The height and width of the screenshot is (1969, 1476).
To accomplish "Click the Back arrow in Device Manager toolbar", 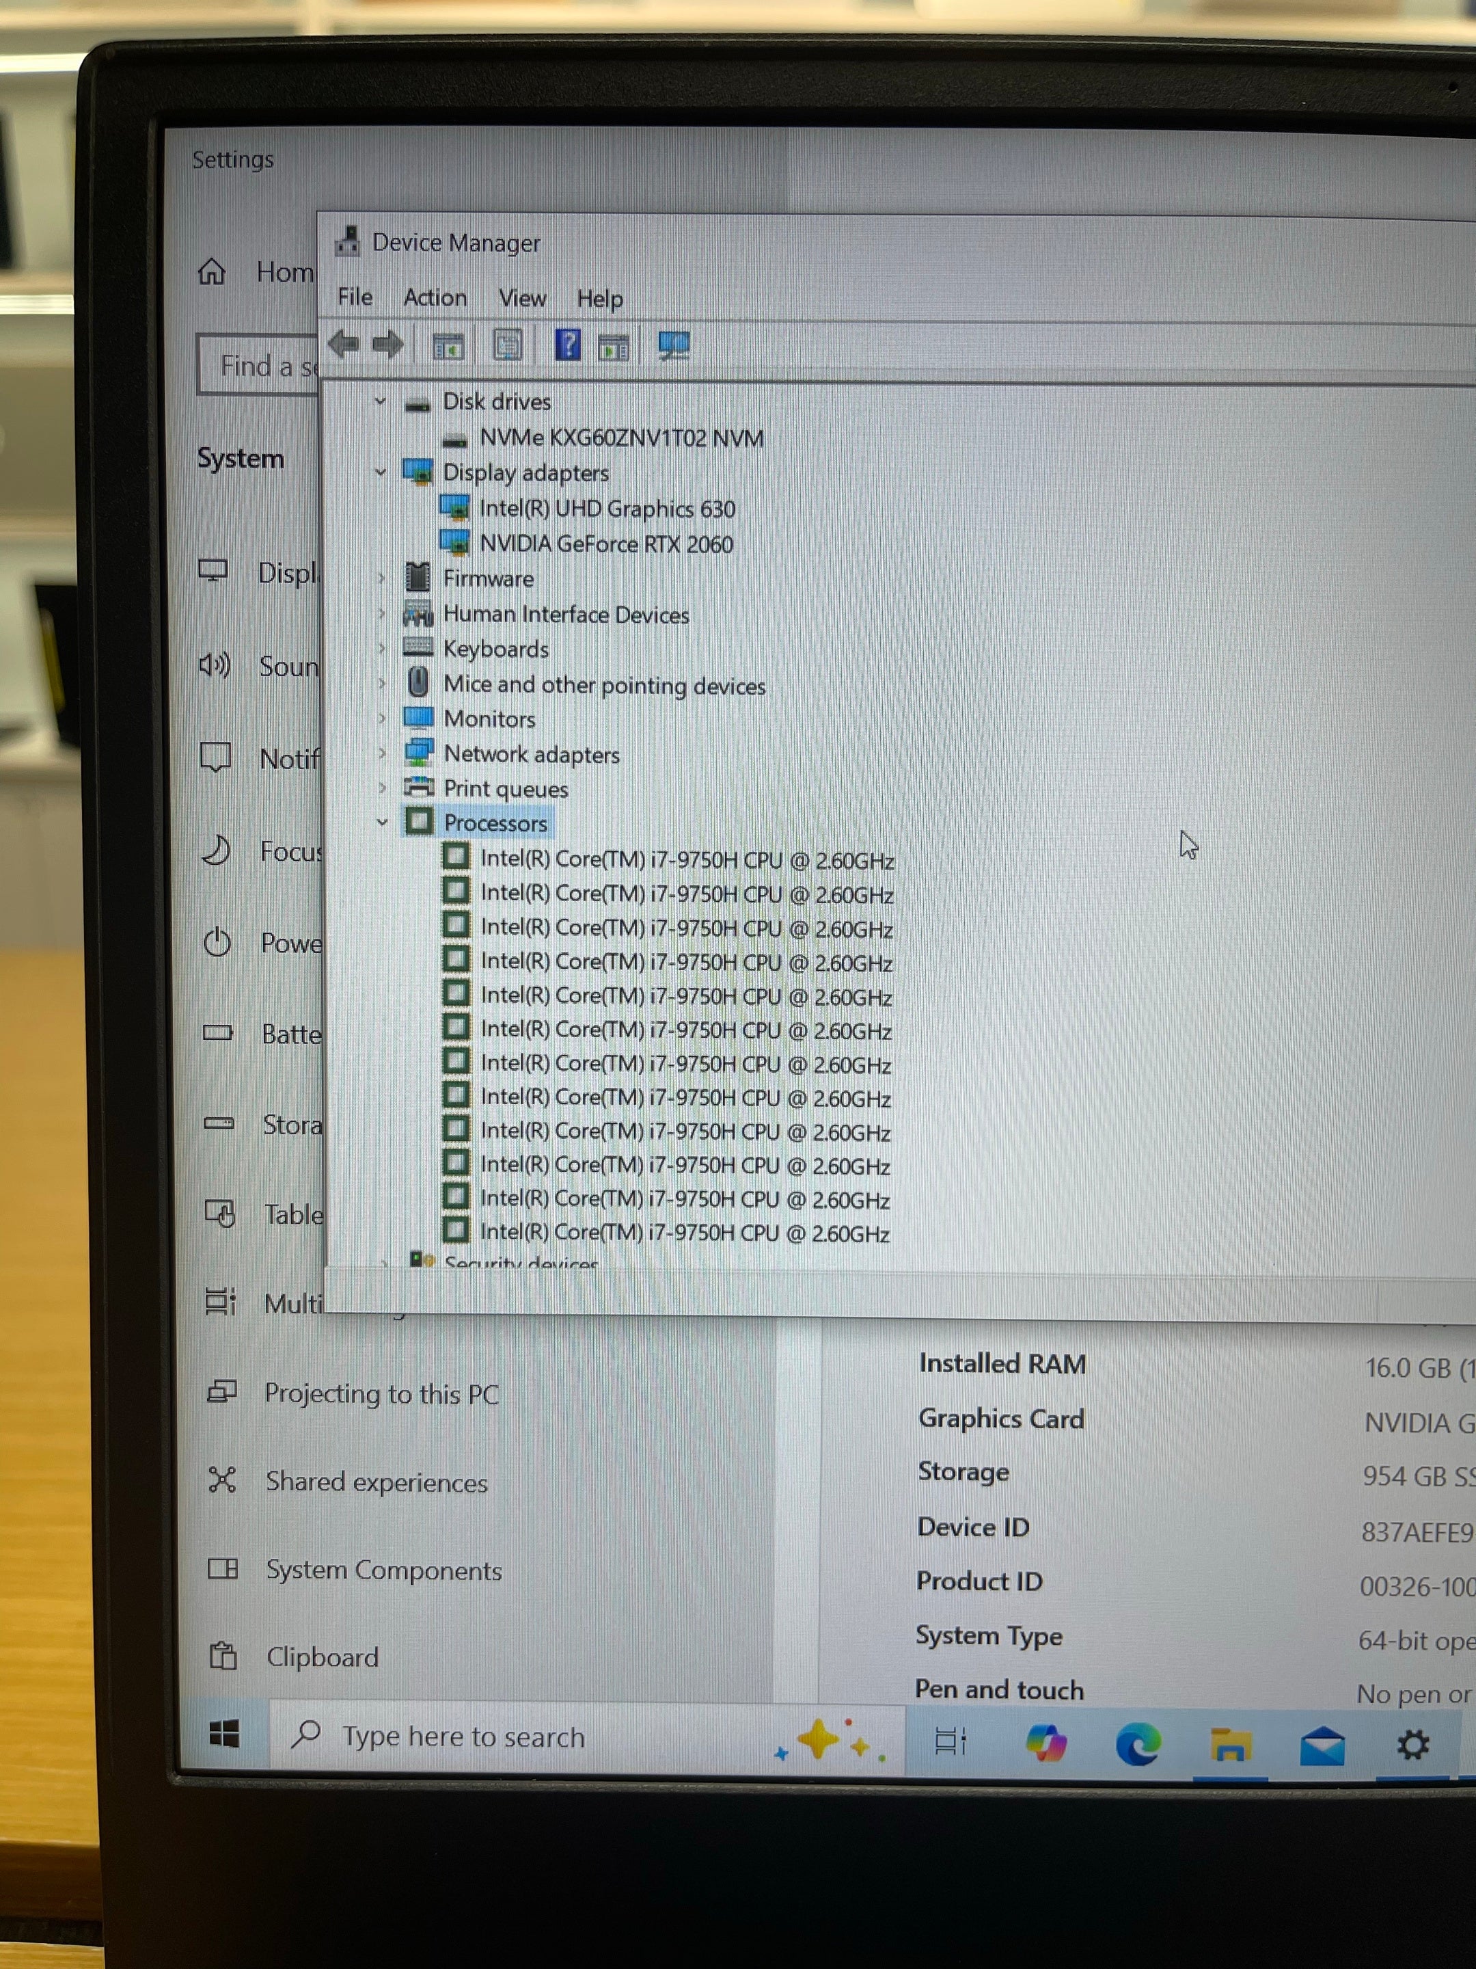I will pos(344,344).
